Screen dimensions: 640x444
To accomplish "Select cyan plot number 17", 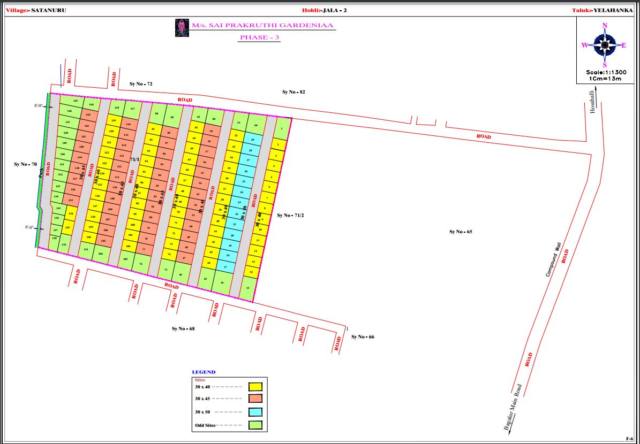I will tap(225, 267).
